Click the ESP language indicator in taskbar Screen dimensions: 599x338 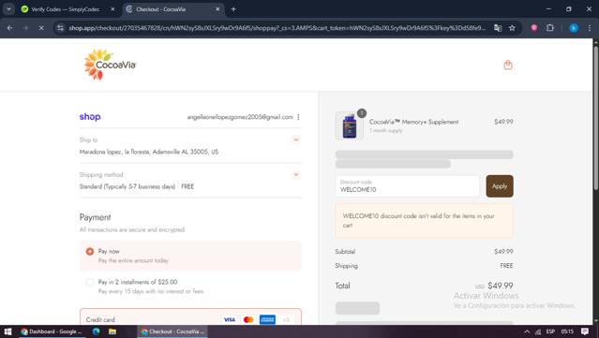pyautogui.click(x=550, y=331)
